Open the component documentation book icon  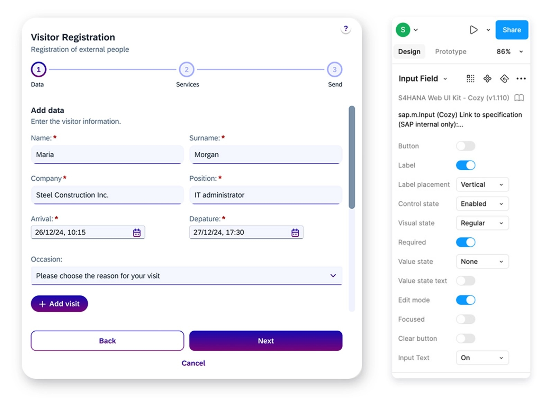[519, 98]
